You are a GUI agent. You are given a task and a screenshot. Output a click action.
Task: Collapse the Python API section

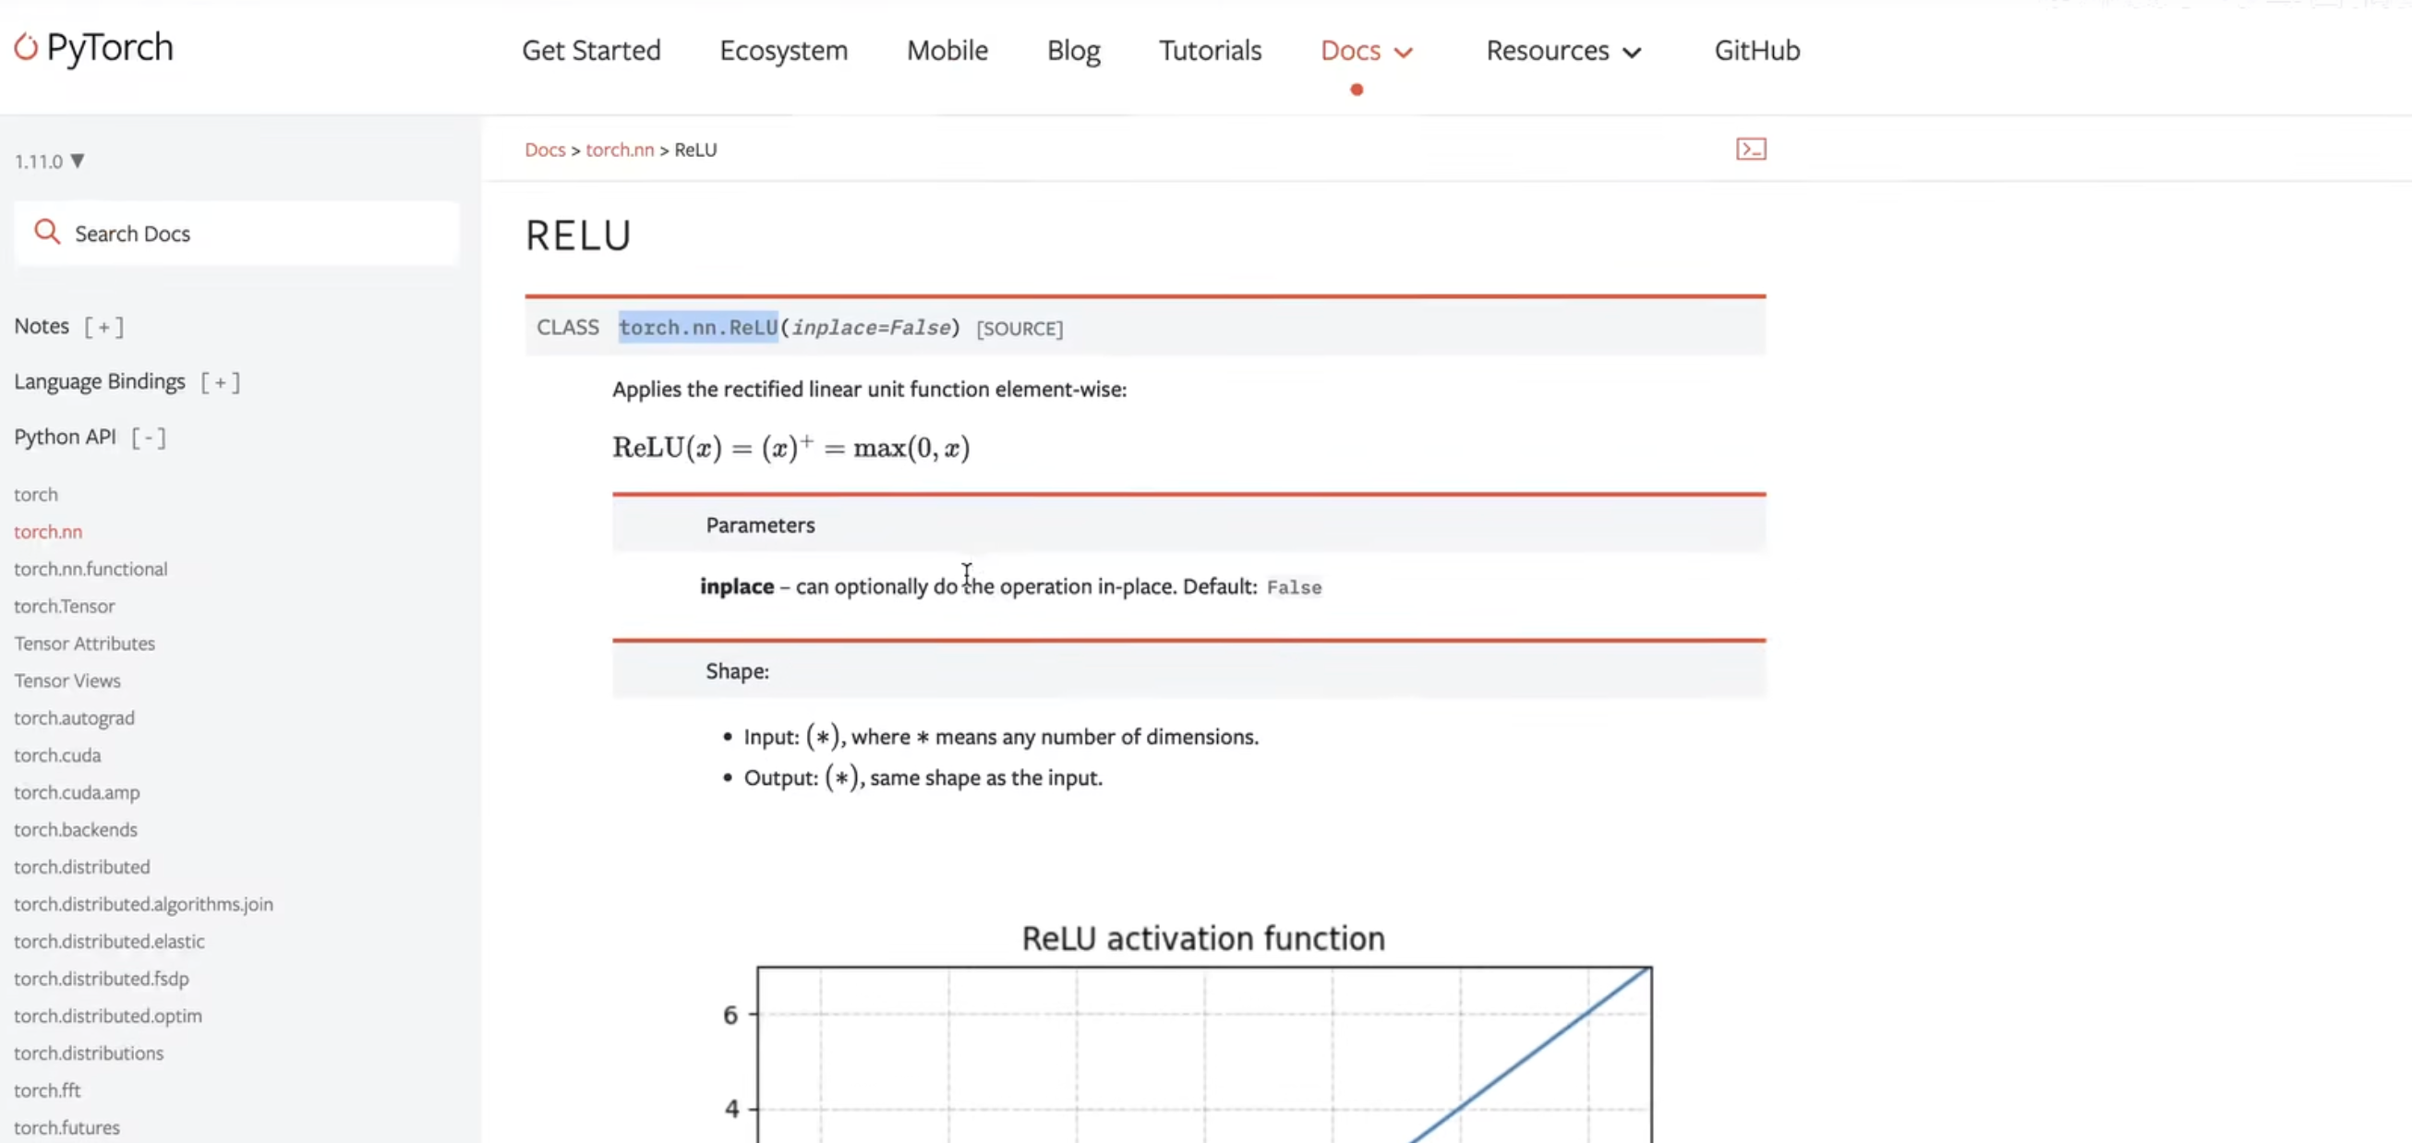click(148, 438)
